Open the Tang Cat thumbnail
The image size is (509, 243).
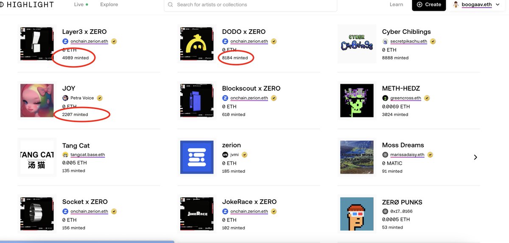[37, 157]
